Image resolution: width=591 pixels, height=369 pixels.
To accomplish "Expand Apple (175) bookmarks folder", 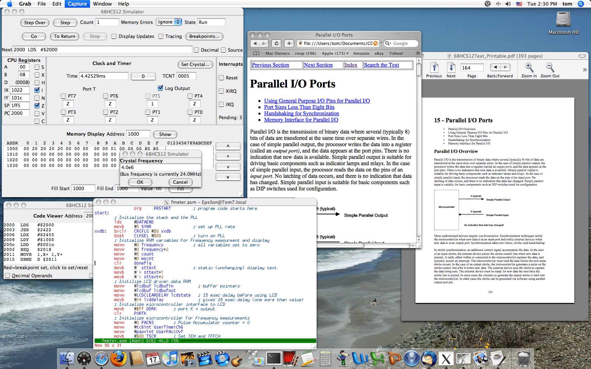I will pyautogui.click(x=335, y=53).
